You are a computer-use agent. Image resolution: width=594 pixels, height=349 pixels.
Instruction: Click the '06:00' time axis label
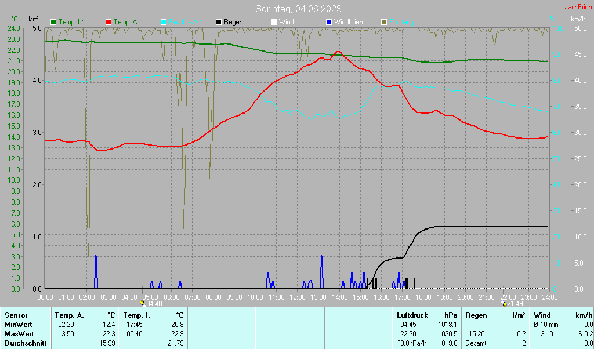tap(171, 297)
